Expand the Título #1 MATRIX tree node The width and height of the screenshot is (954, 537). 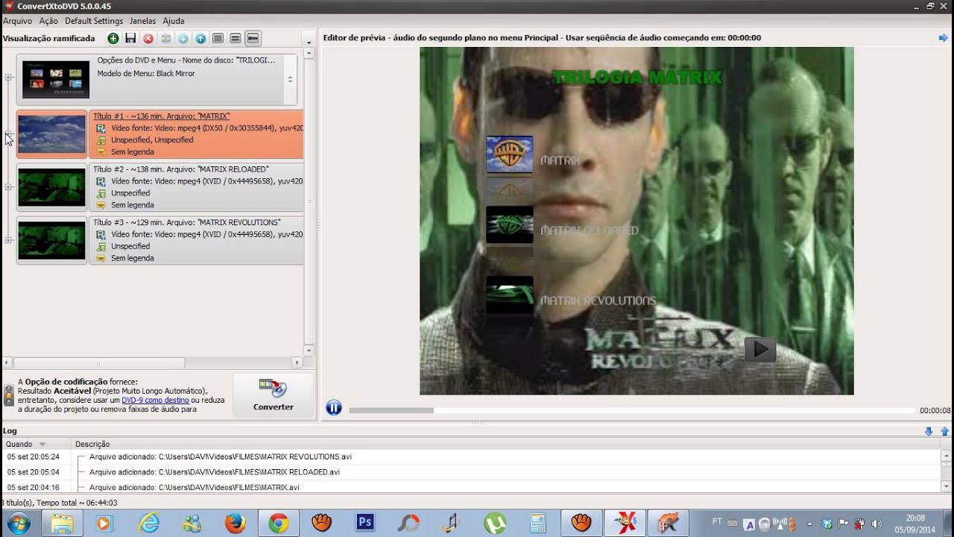9,134
